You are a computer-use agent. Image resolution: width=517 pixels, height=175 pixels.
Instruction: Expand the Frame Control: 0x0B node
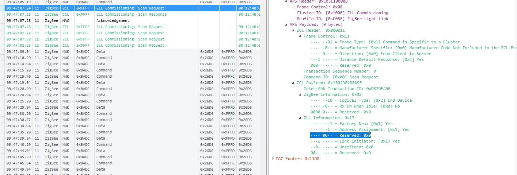[x=293, y=7]
